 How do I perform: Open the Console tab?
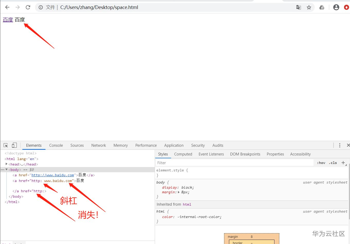click(56, 145)
